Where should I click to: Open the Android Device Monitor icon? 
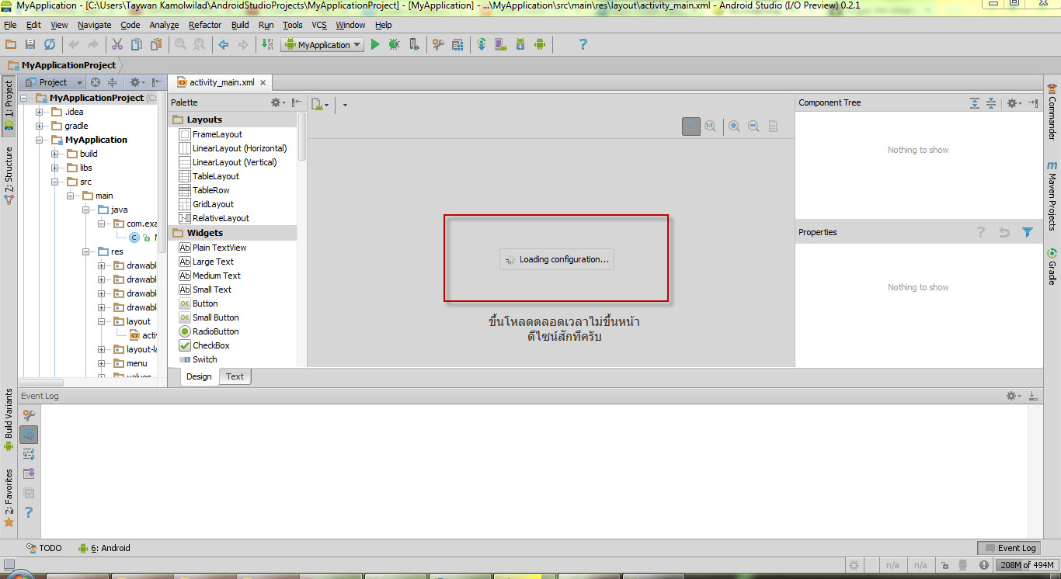coord(540,45)
